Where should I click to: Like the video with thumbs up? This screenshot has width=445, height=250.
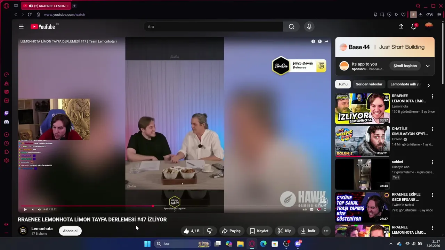pos(192,231)
